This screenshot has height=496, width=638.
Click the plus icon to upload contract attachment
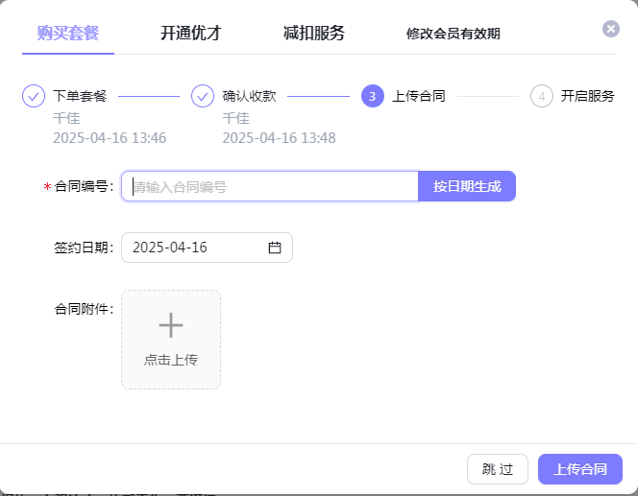point(171,325)
